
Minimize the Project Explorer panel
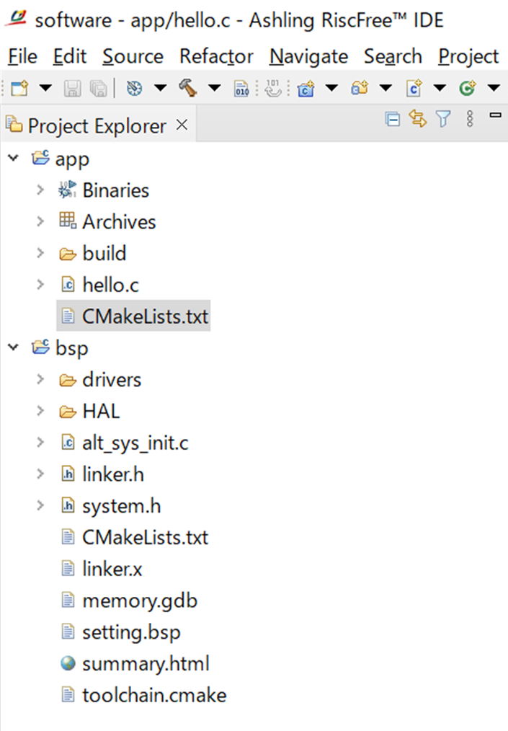coord(495,115)
